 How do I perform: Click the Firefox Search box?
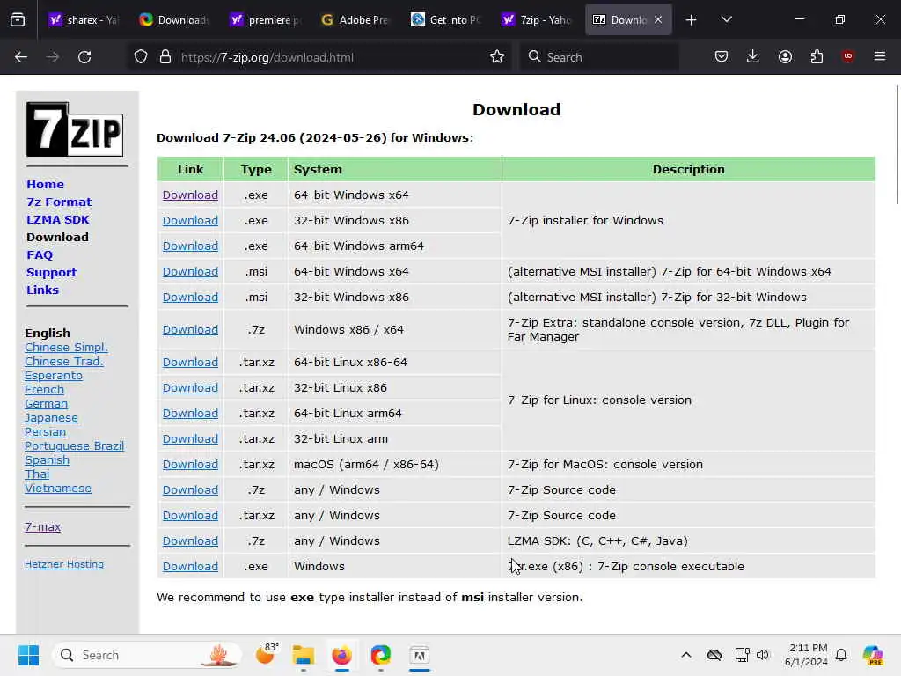click(x=599, y=57)
